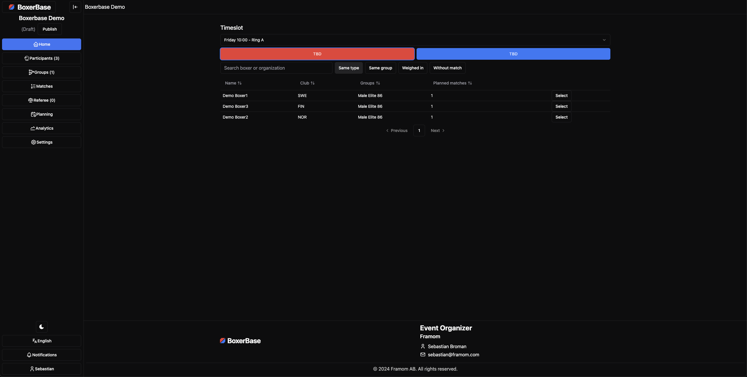Select Demo Boxer3 for the match

(561, 106)
